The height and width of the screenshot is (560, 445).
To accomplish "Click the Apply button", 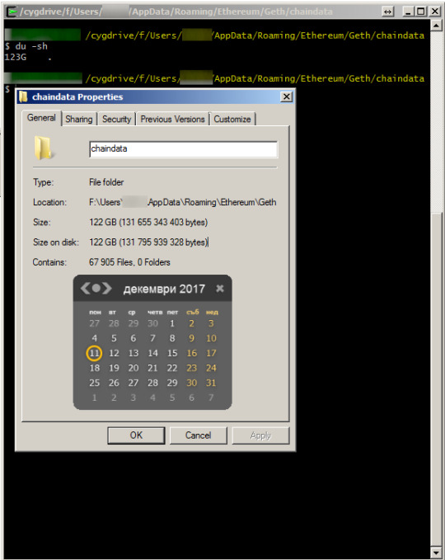I will click(x=260, y=435).
